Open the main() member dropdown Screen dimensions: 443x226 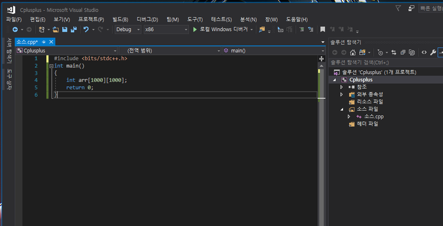[274, 51]
